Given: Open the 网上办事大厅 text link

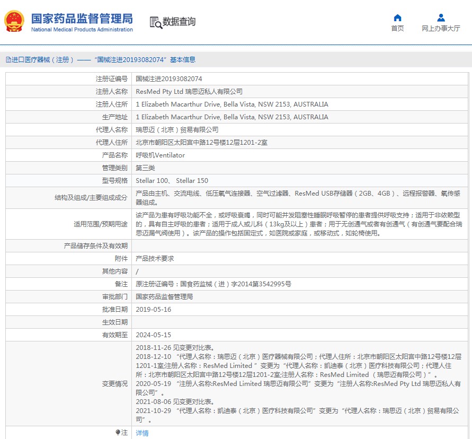Looking at the screenshot, I should pyautogui.click(x=441, y=29).
